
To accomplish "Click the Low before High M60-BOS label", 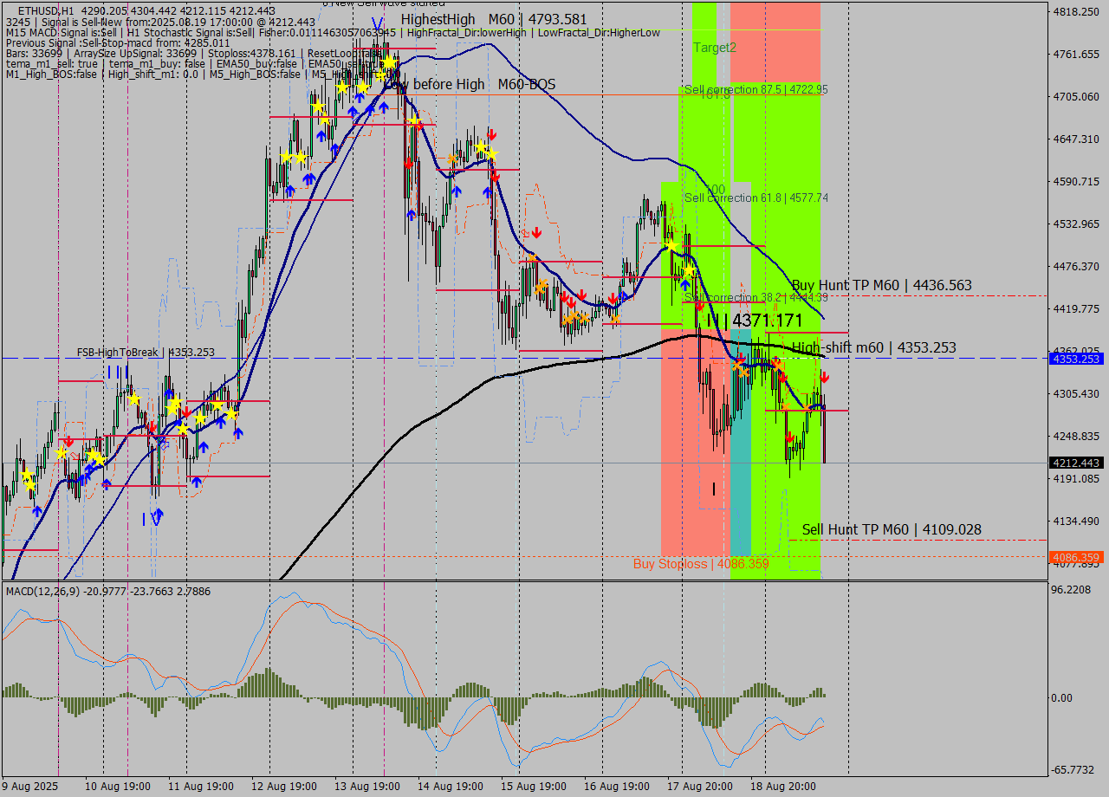I will (469, 85).
